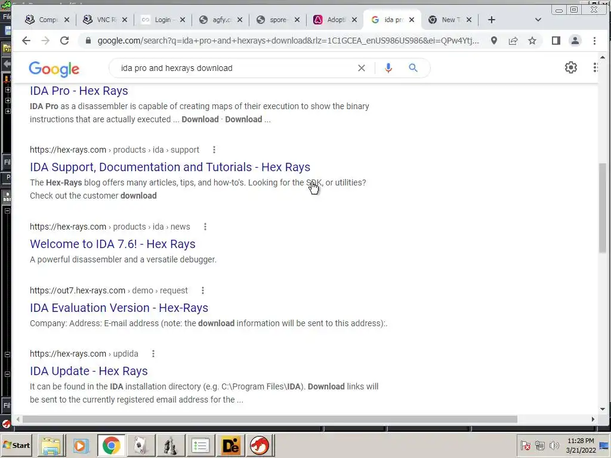Viewport: 611px width, 458px height.
Task: Click 'A powerful disassembler and a versatile debugger.' text
Action: pos(123,259)
